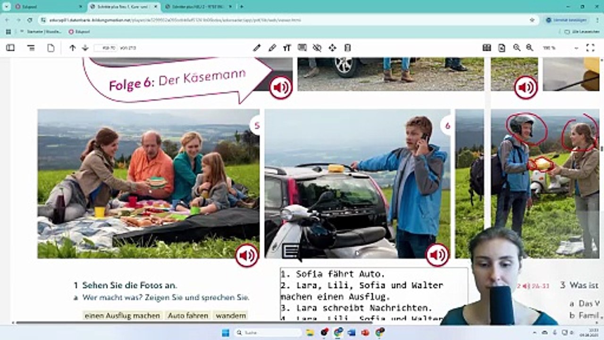Select the 'Auto fahren' word chip
The width and height of the screenshot is (604, 340).
pyautogui.click(x=188, y=315)
